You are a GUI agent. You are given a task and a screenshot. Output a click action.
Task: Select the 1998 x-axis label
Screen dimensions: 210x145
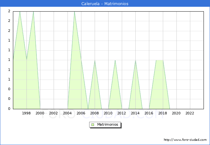[x=26, y=113]
